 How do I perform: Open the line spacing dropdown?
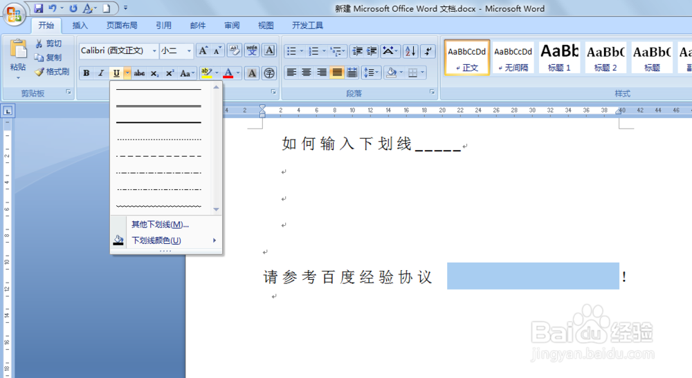coord(371,73)
